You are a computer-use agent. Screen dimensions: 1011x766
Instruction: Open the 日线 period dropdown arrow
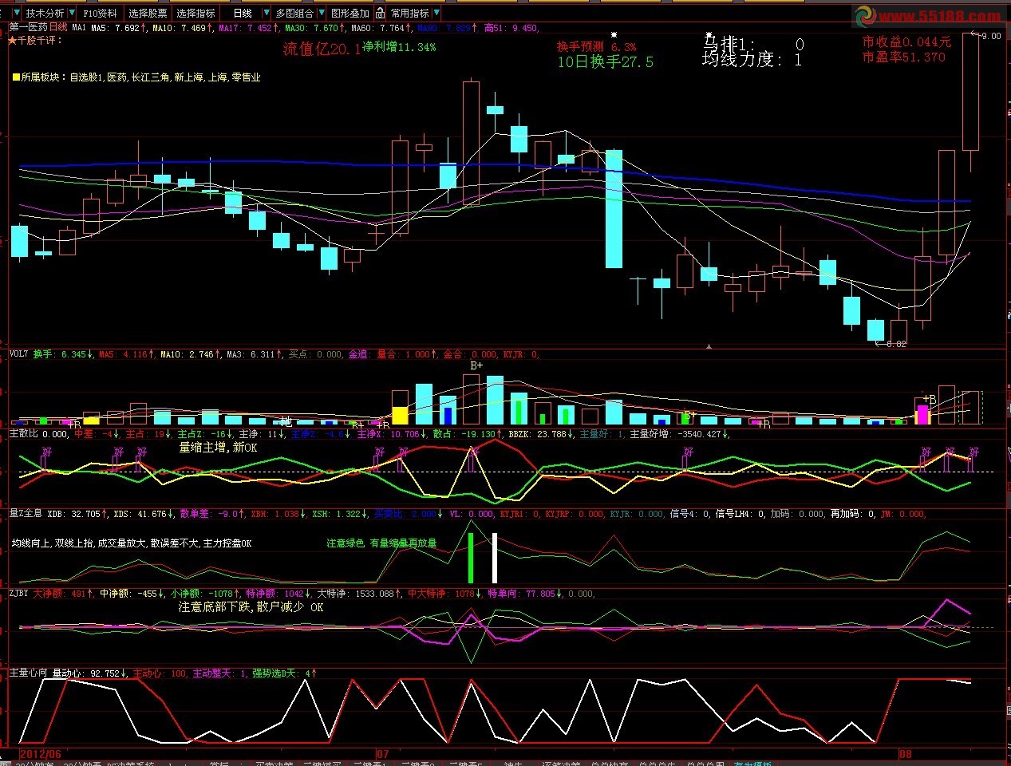pyautogui.click(x=266, y=13)
